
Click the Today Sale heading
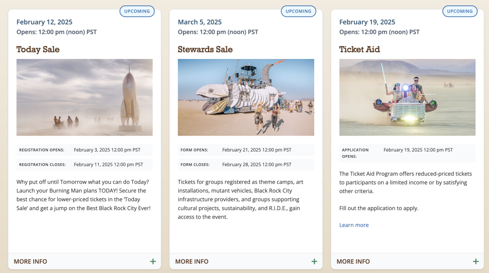click(38, 49)
